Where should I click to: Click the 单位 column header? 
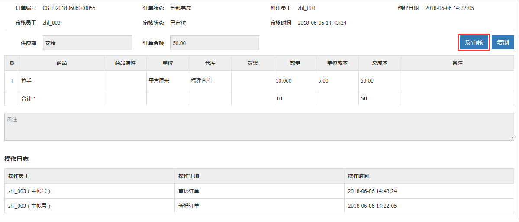(x=168, y=63)
